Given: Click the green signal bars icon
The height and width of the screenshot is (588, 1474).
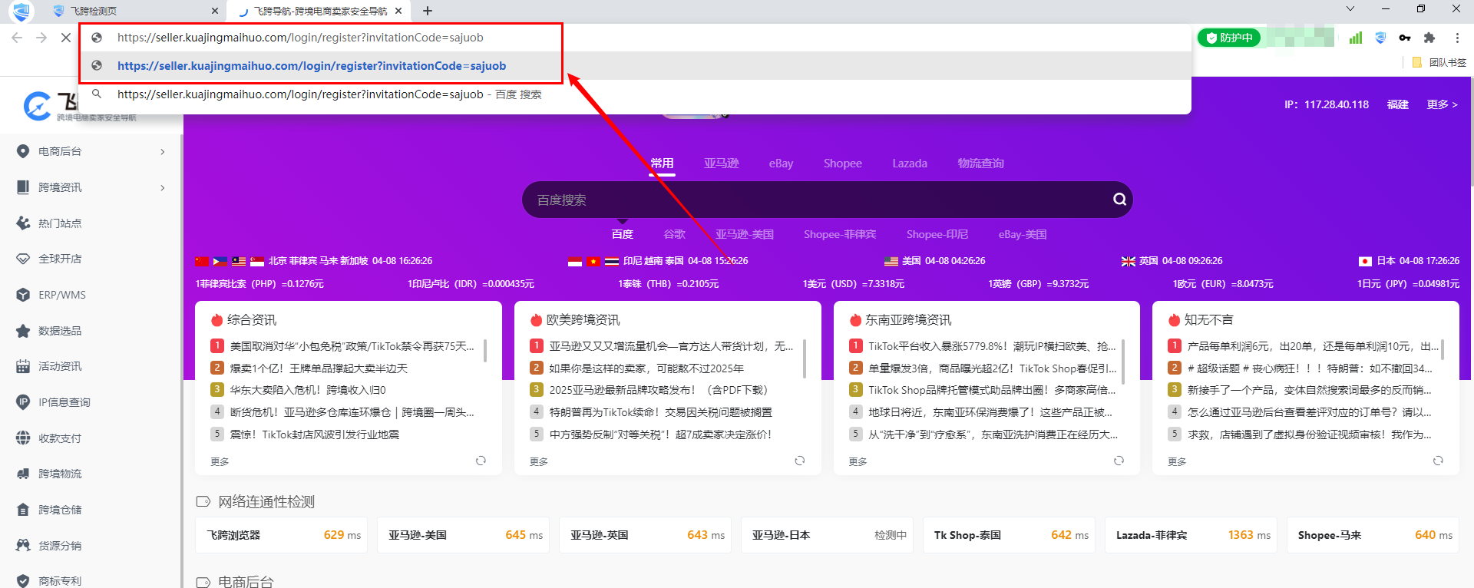Looking at the screenshot, I should (1356, 38).
